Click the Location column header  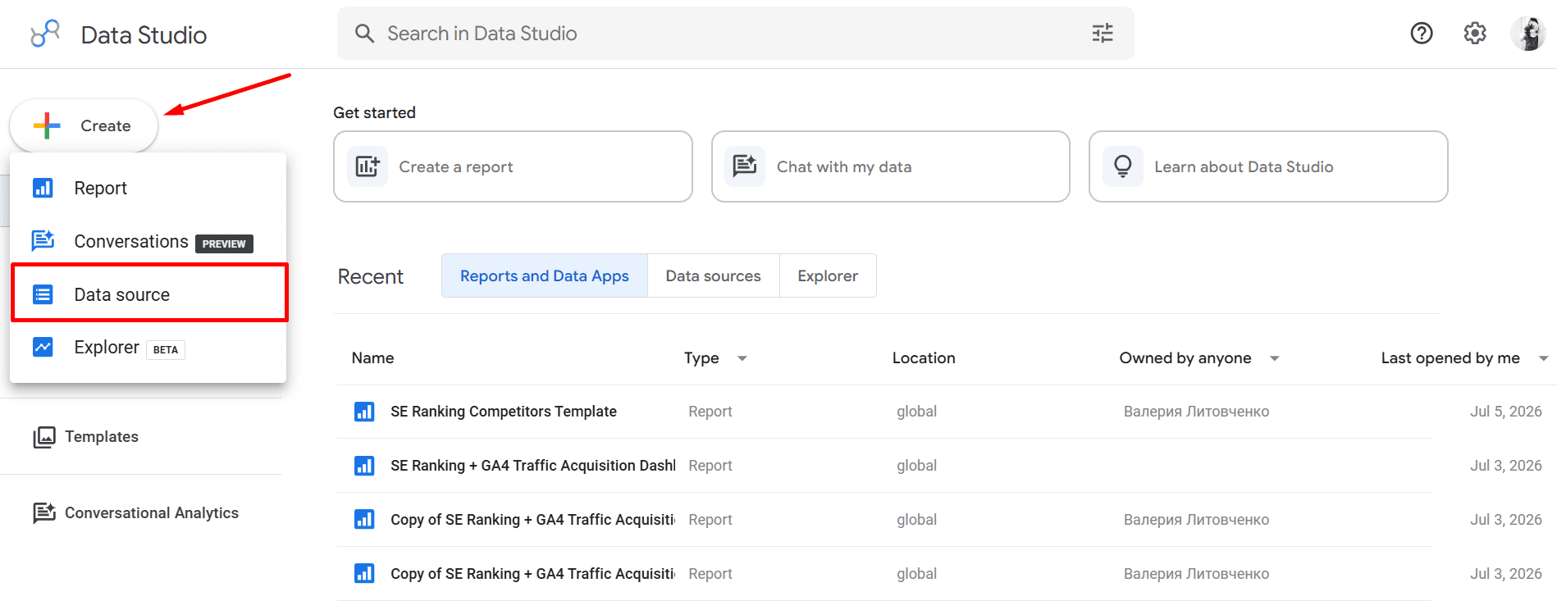[924, 358]
